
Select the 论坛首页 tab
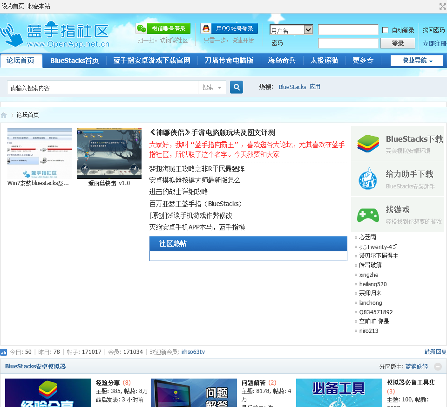[21, 61]
